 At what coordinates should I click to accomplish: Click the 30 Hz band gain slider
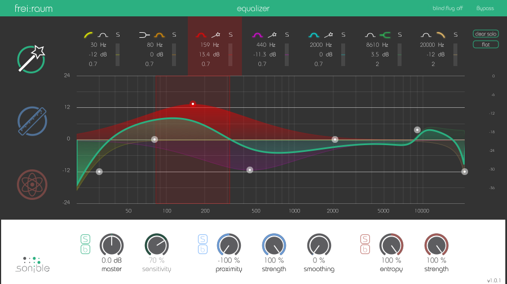(118, 55)
